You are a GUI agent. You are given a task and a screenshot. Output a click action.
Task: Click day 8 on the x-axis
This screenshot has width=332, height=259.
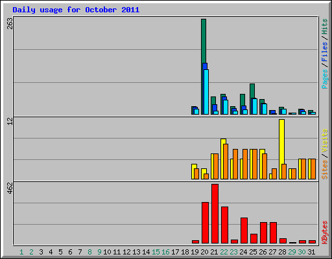[x=89, y=252]
